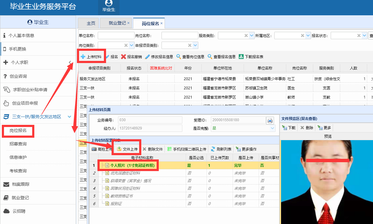Click into the 单位名称 search field
Image resolution: width=373 pixels, height=224 pixels.
pos(116,36)
